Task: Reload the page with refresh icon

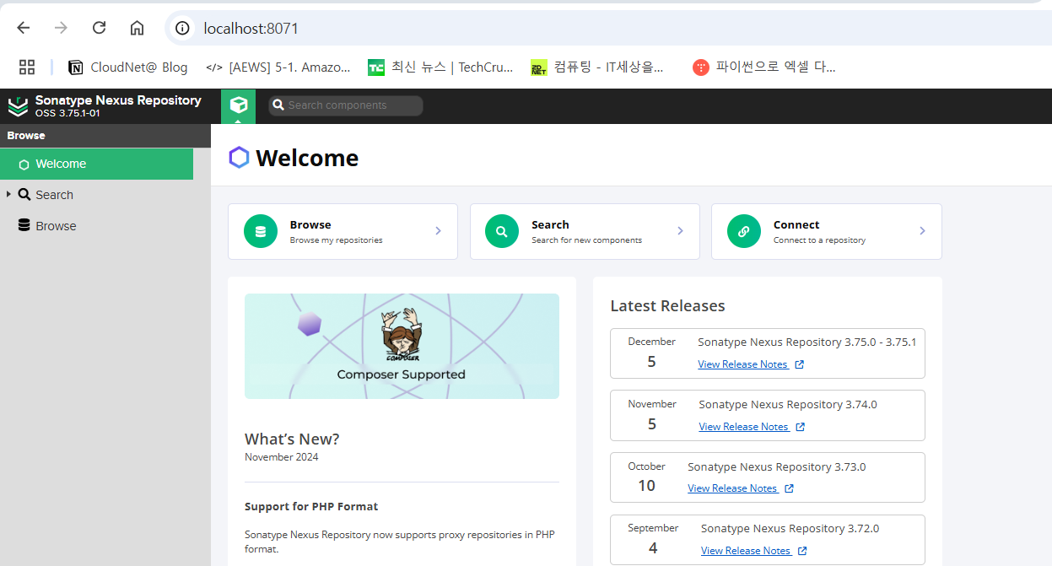Action: point(99,28)
